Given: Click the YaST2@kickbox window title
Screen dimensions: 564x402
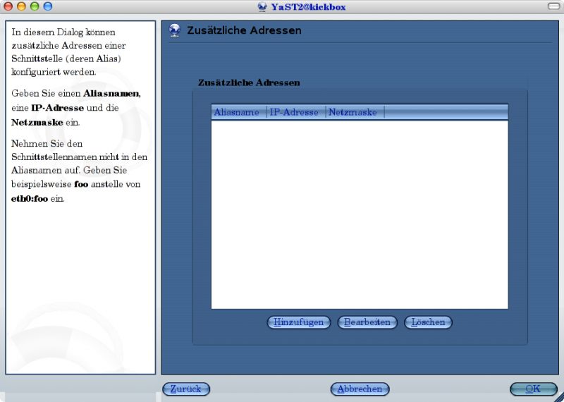Looking at the screenshot, I should 308,7.
